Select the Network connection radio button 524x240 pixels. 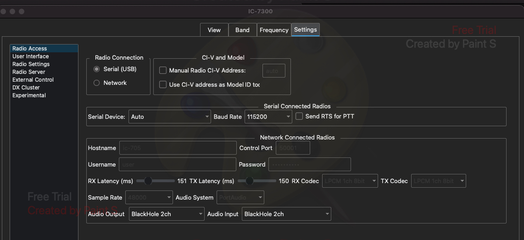[96, 83]
